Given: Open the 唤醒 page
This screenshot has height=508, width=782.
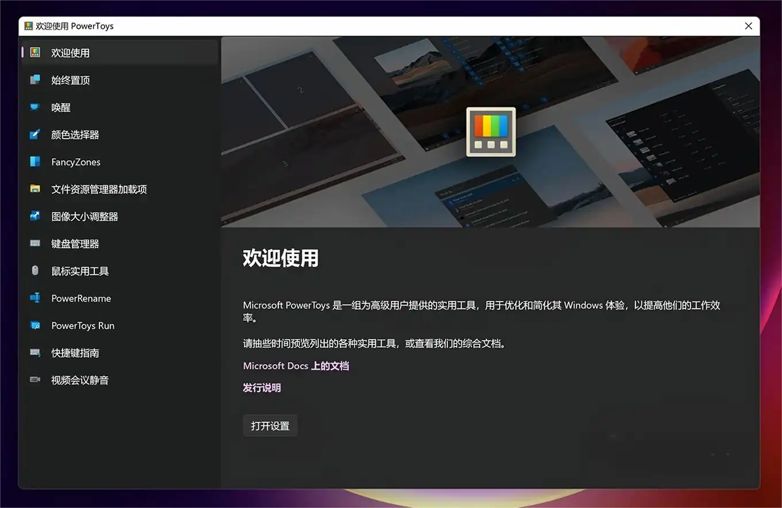Looking at the screenshot, I should pos(120,107).
